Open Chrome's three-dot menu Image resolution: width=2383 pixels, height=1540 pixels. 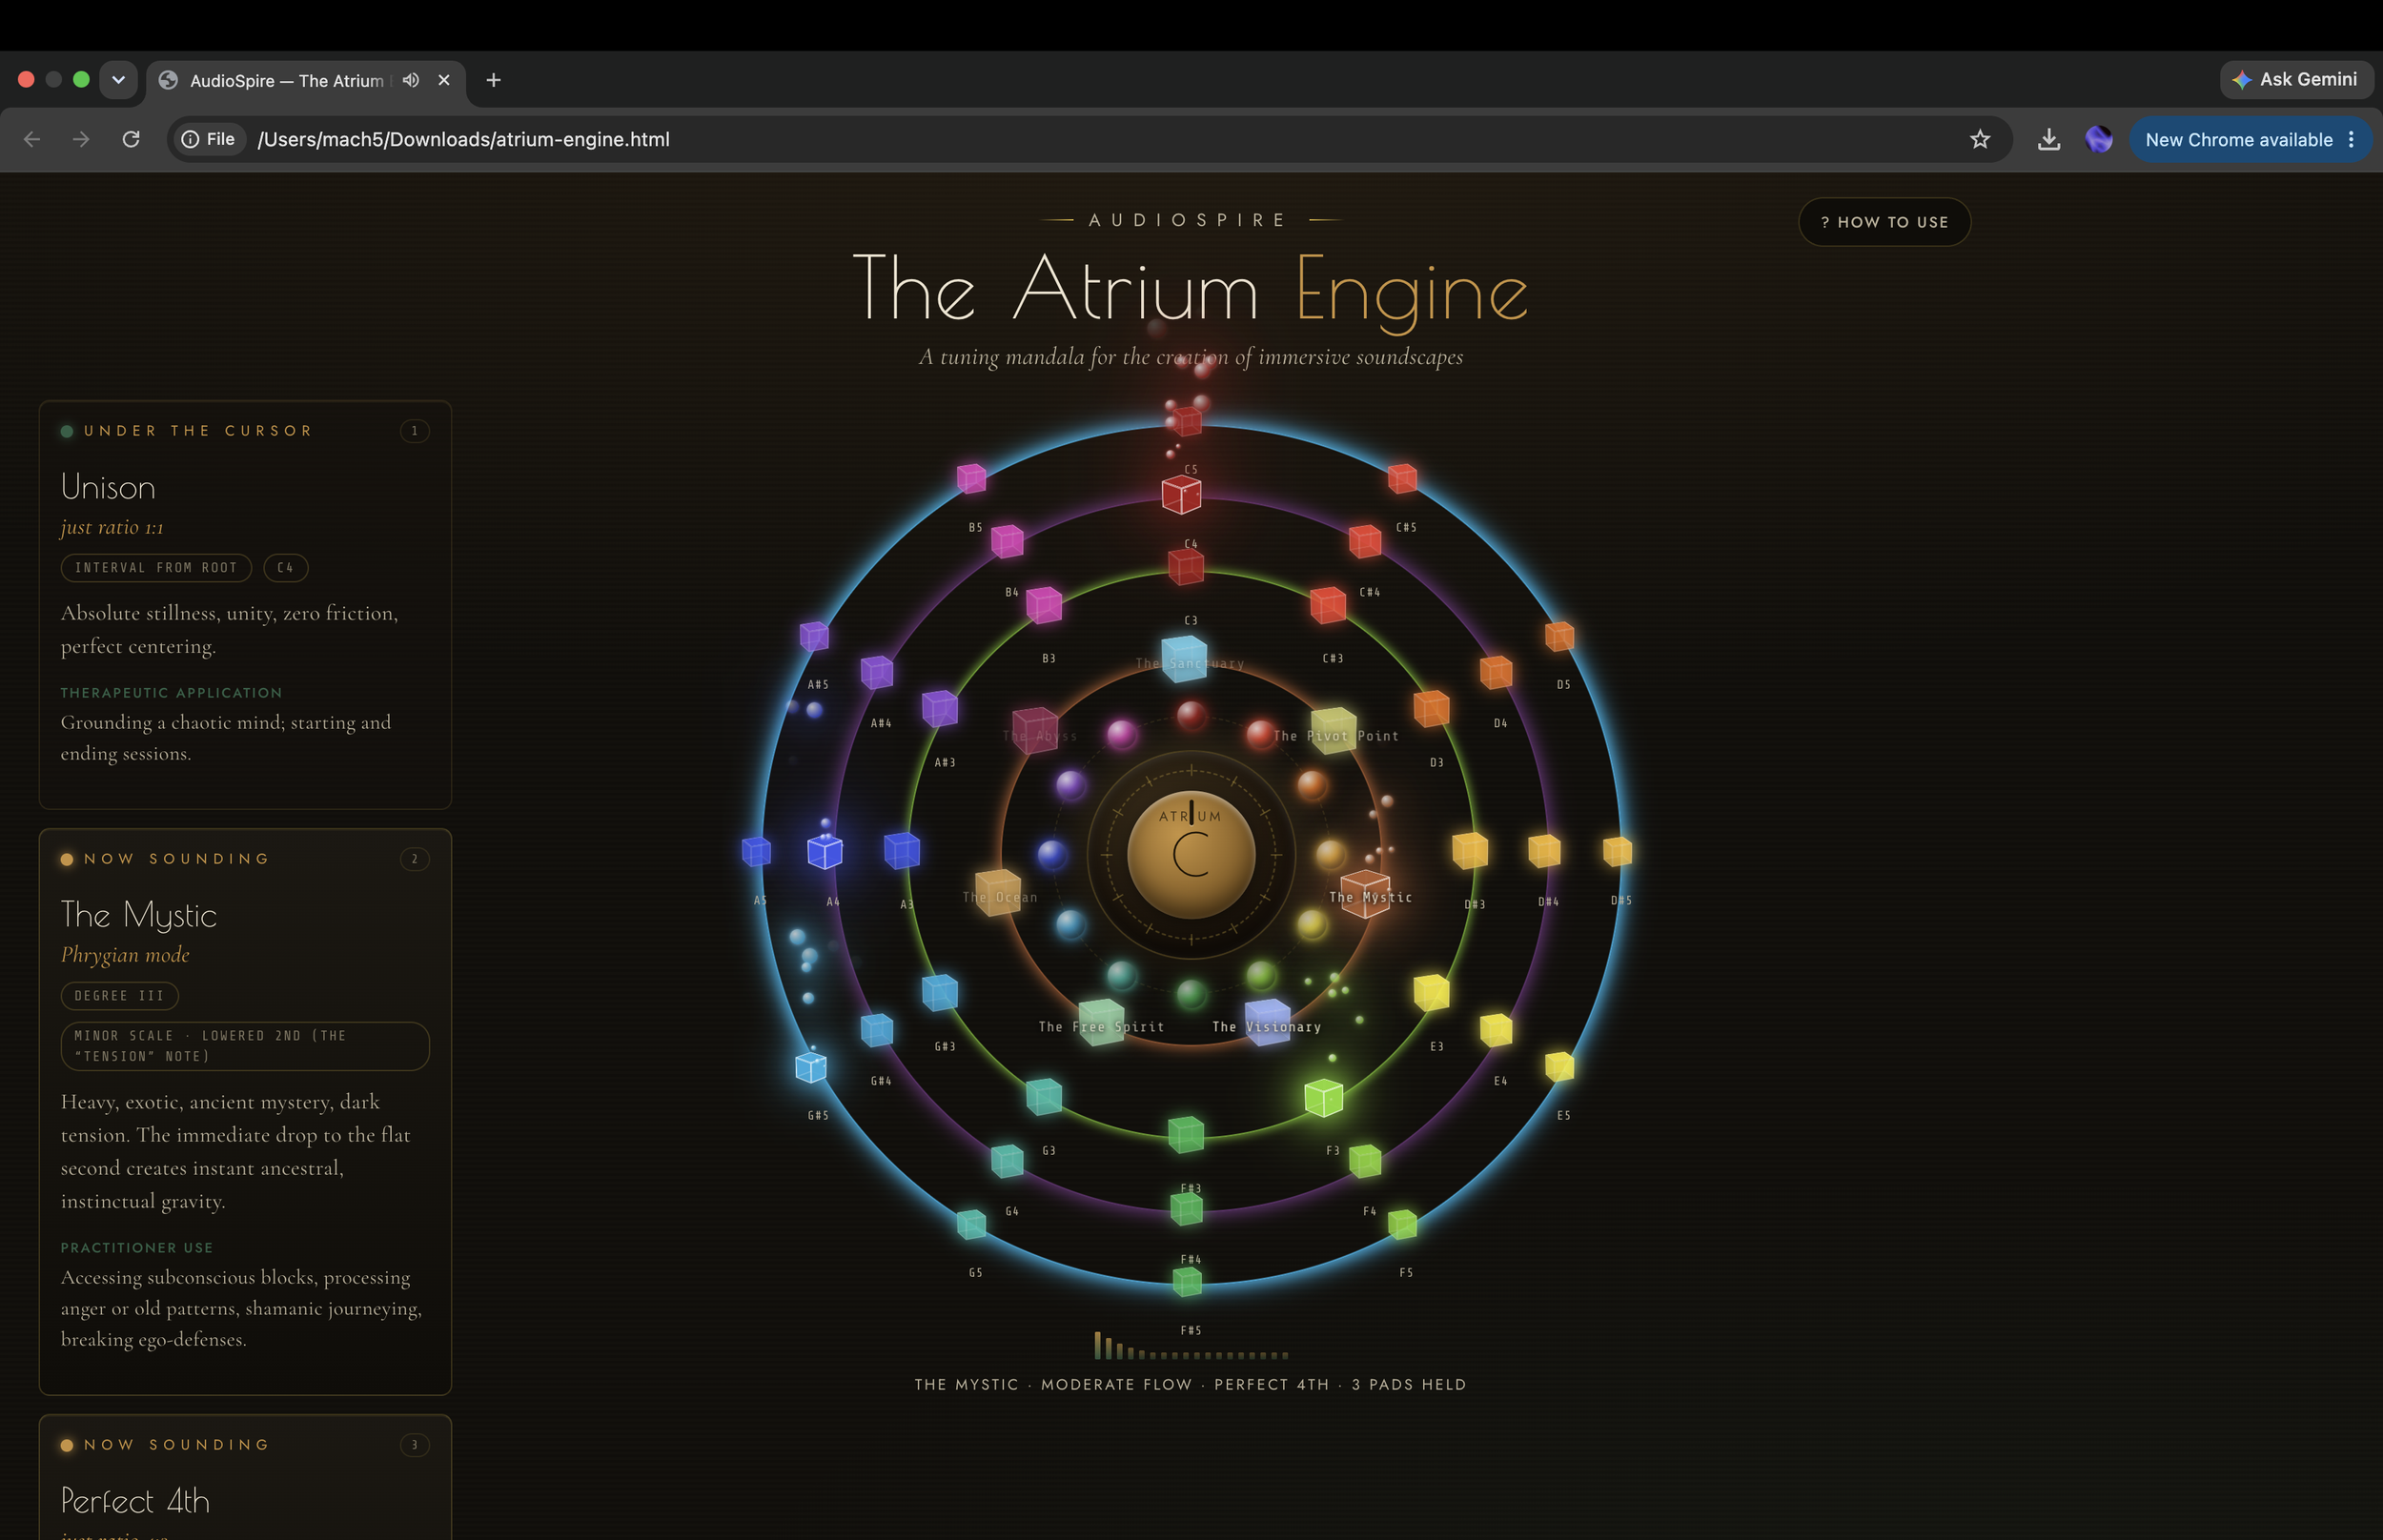[2351, 140]
